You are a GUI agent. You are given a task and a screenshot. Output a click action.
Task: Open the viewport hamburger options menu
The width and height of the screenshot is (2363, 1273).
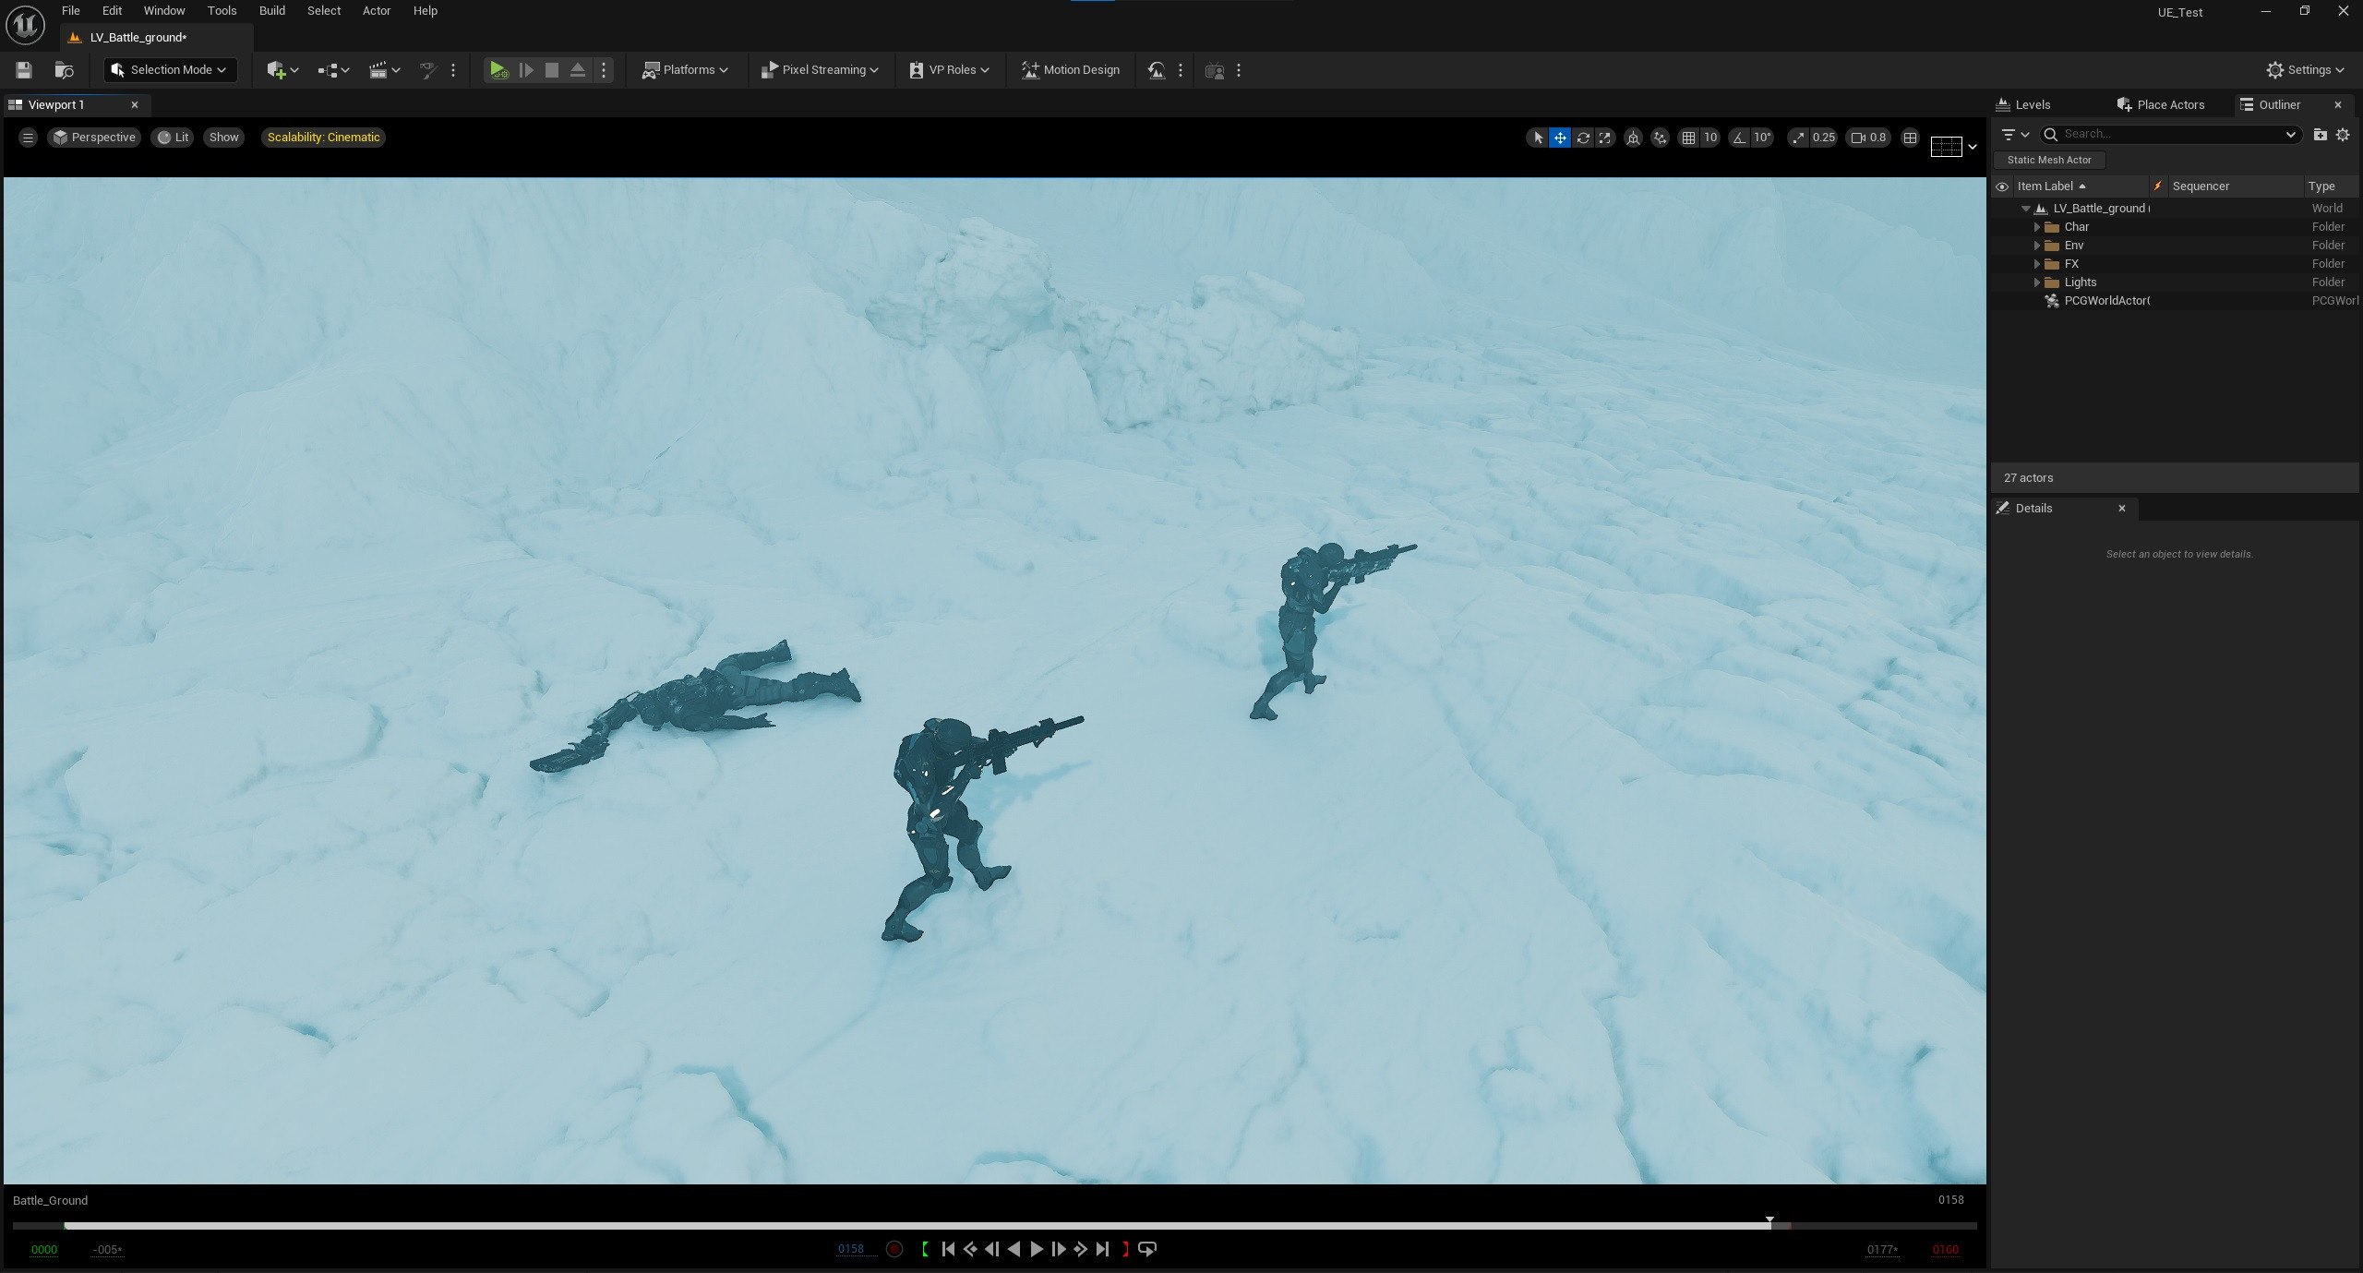coord(28,138)
